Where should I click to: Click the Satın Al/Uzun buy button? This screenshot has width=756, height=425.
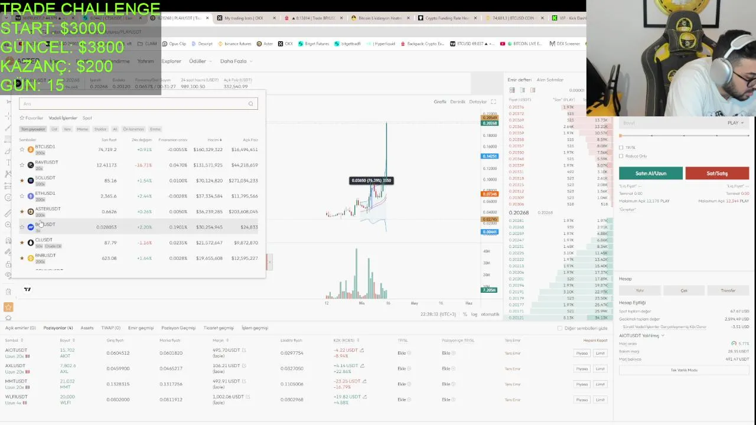tap(651, 174)
